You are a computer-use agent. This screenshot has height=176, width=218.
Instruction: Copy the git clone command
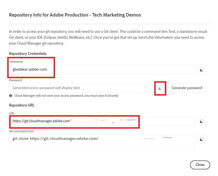202,139
